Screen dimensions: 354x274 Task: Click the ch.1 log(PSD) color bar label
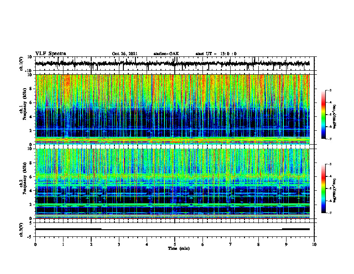335,116
